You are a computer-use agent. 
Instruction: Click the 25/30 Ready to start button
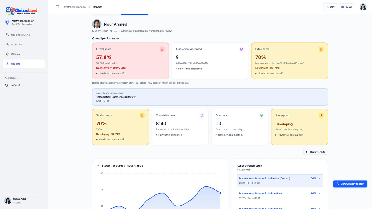350,184
